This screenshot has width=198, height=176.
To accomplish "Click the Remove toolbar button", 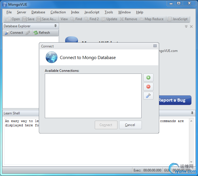I will pos(129,19).
